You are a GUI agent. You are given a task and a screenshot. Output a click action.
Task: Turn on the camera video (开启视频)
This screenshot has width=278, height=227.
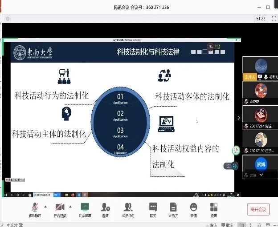[59, 207]
